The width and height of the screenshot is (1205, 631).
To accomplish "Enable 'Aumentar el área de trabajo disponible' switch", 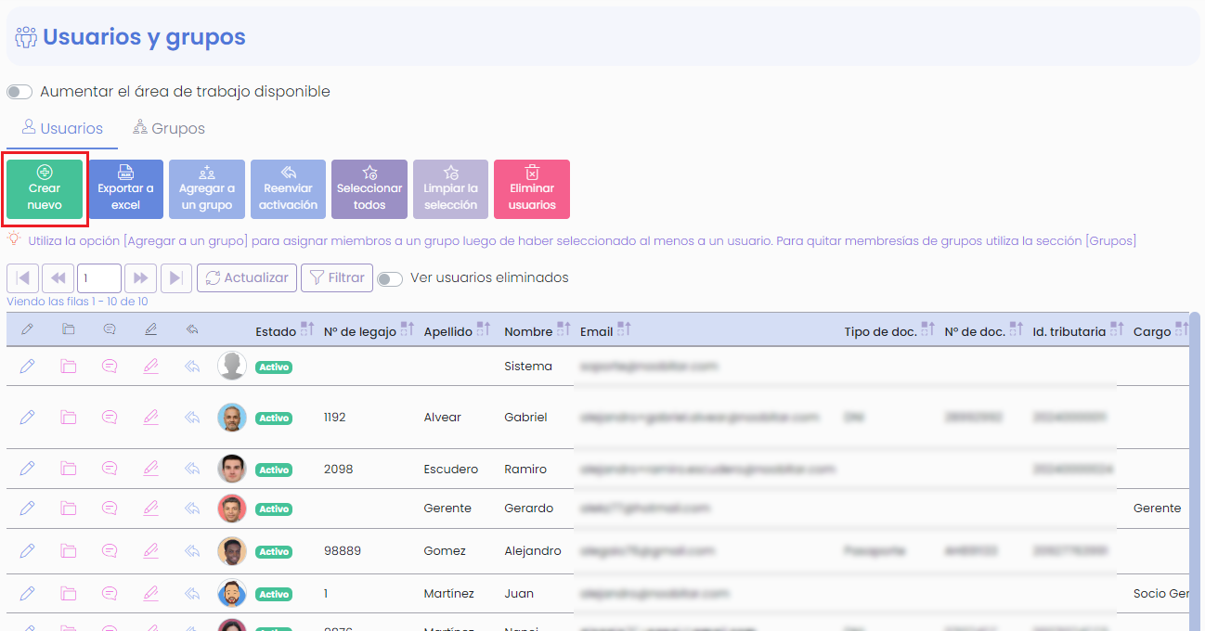I will coord(19,92).
